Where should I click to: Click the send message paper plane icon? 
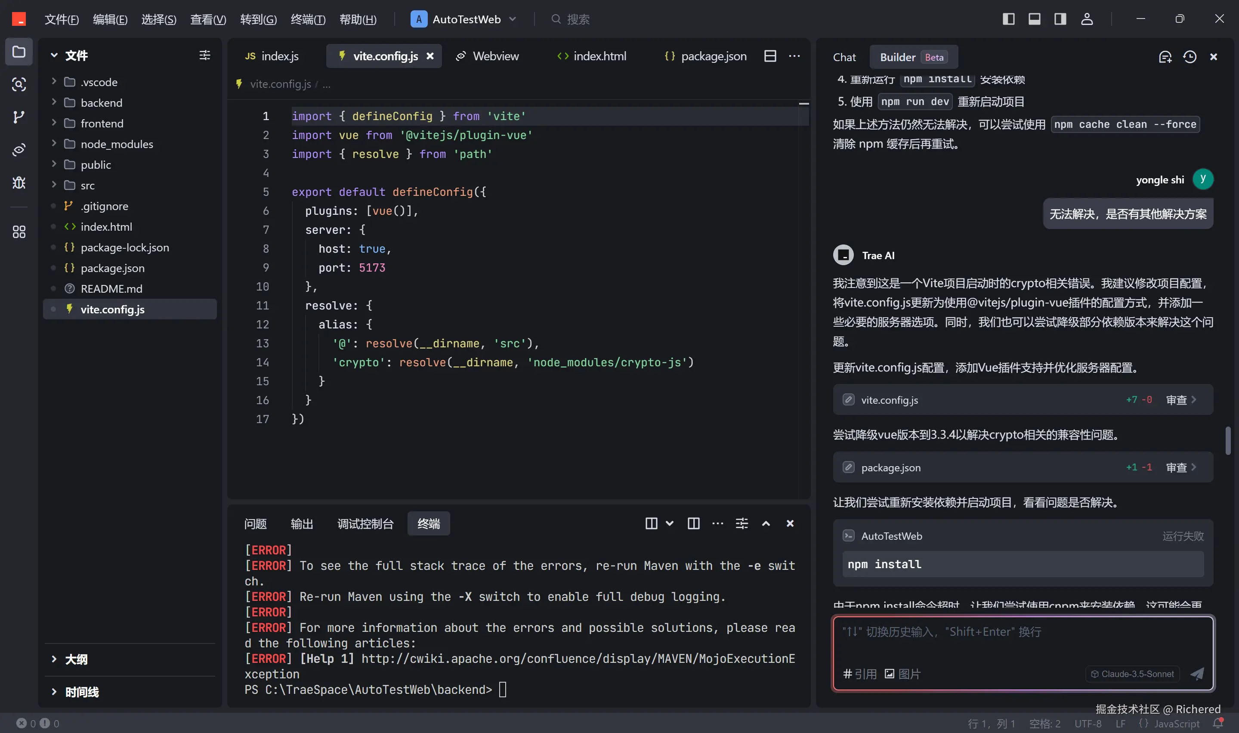point(1197,674)
